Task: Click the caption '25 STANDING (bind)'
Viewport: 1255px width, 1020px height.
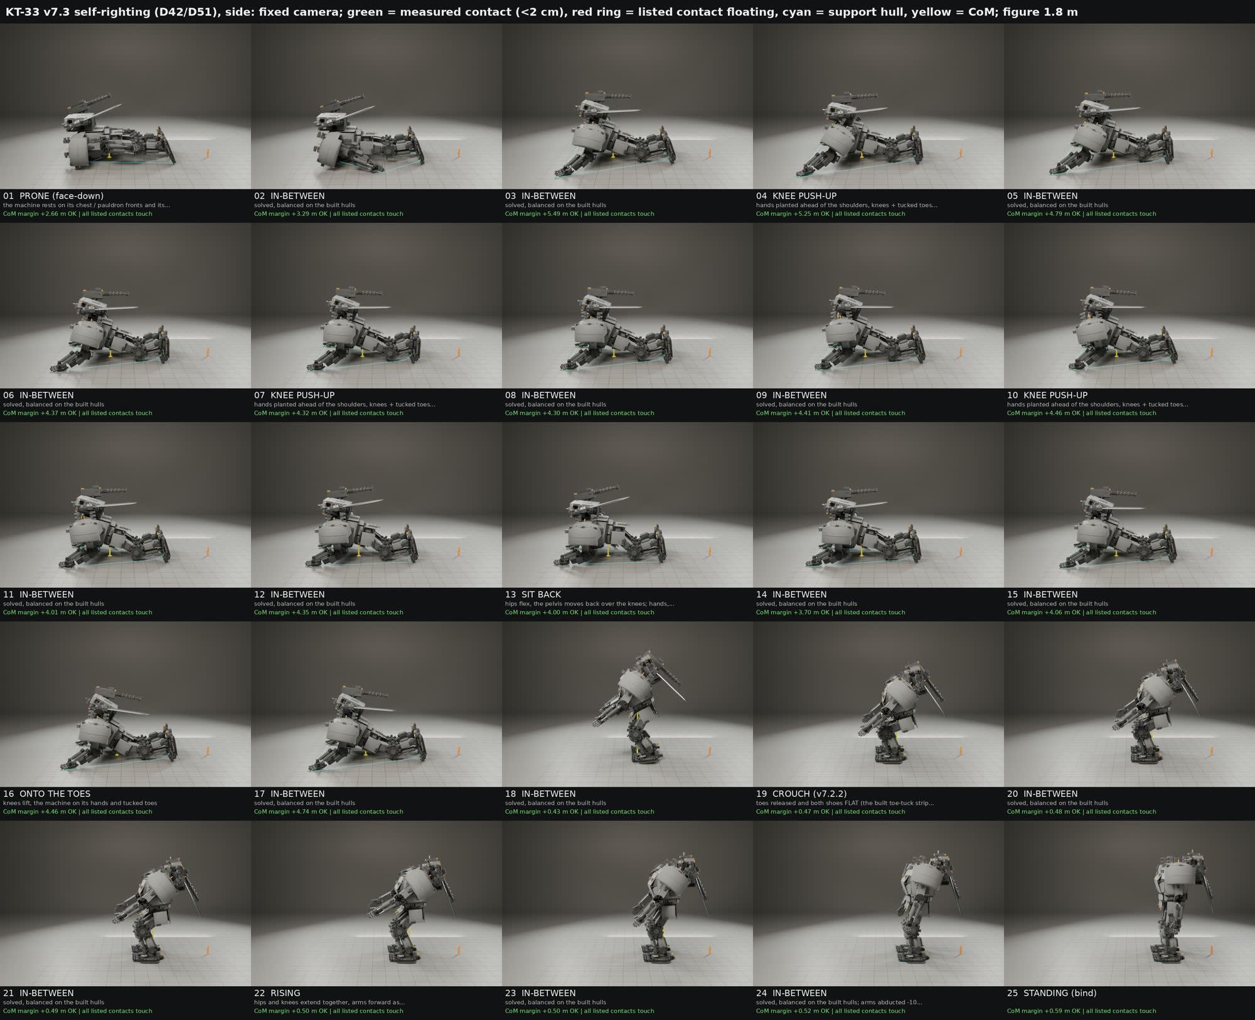Action: [1052, 993]
